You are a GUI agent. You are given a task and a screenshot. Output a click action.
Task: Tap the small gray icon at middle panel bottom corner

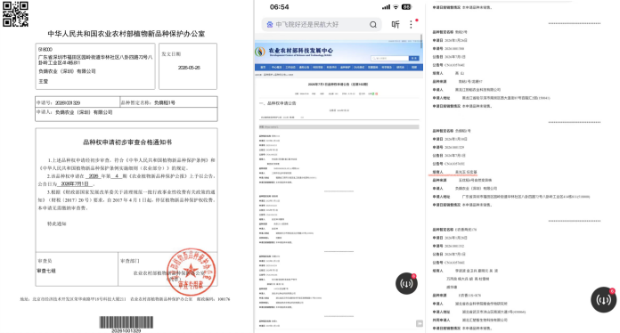pos(420,323)
